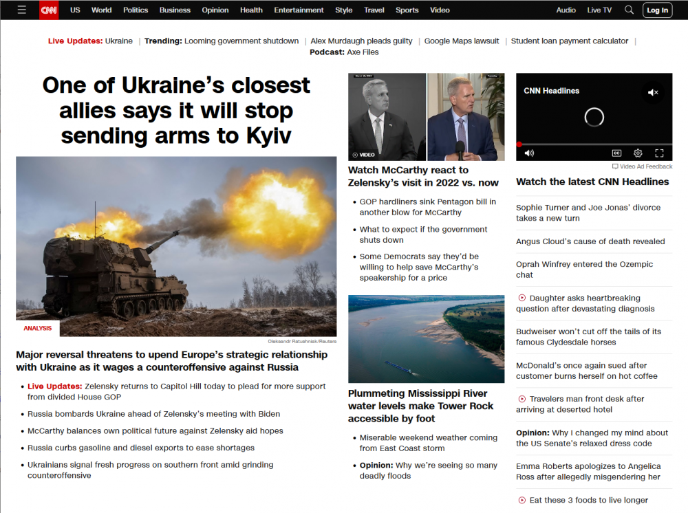Go to the Sports section
Image resolution: width=688 pixels, height=513 pixels.
pyautogui.click(x=407, y=10)
